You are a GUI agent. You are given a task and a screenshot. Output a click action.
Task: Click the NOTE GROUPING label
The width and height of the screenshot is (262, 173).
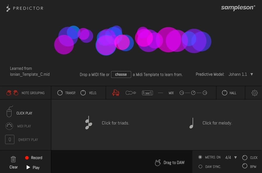(x=33, y=93)
